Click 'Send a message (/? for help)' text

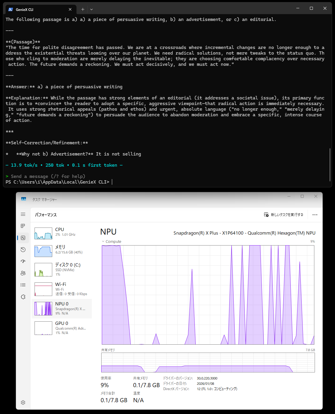(48, 176)
